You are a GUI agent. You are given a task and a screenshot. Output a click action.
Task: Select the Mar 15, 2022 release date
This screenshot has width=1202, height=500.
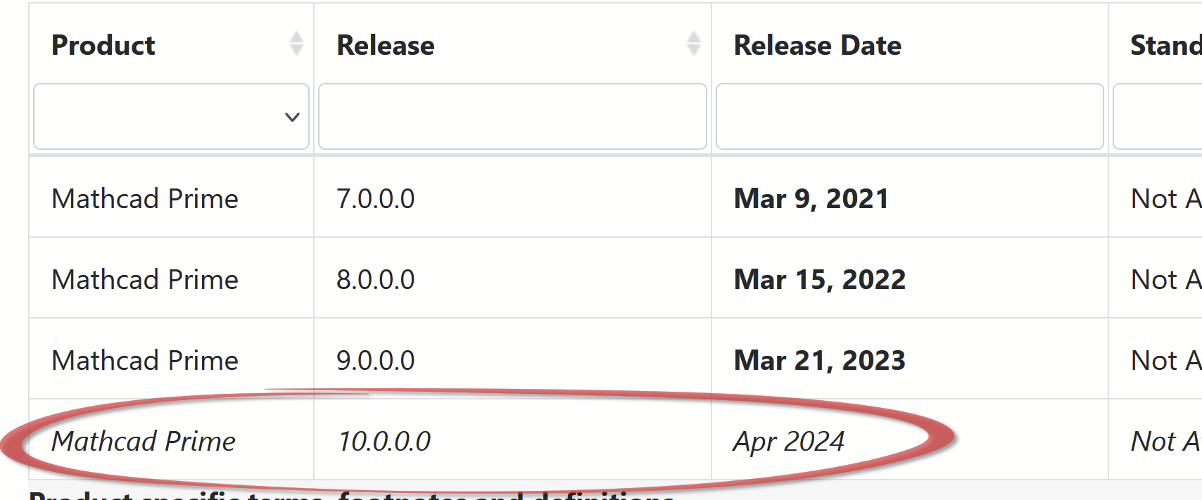tap(819, 280)
